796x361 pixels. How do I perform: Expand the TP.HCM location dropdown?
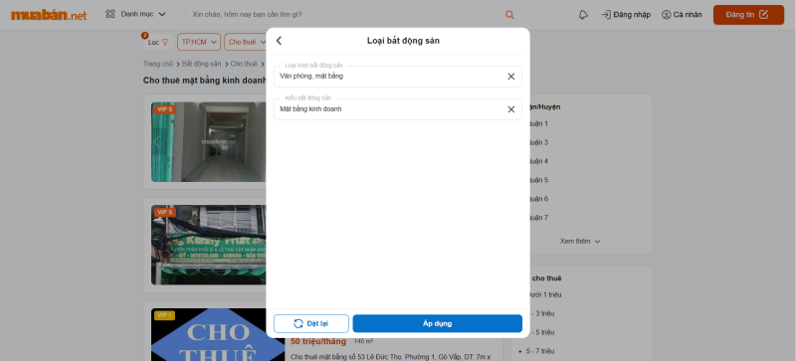click(x=198, y=42)
